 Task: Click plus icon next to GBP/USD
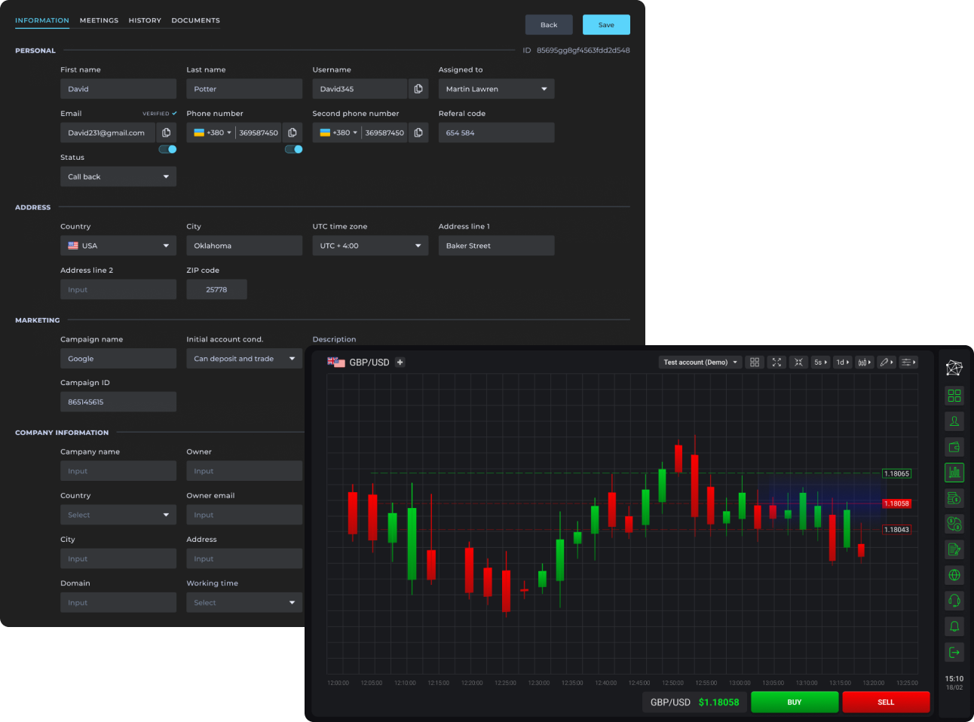click(400, 363)
